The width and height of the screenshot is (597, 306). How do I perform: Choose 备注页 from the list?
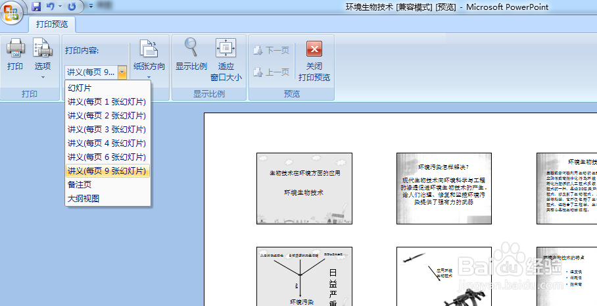(108, 184)
